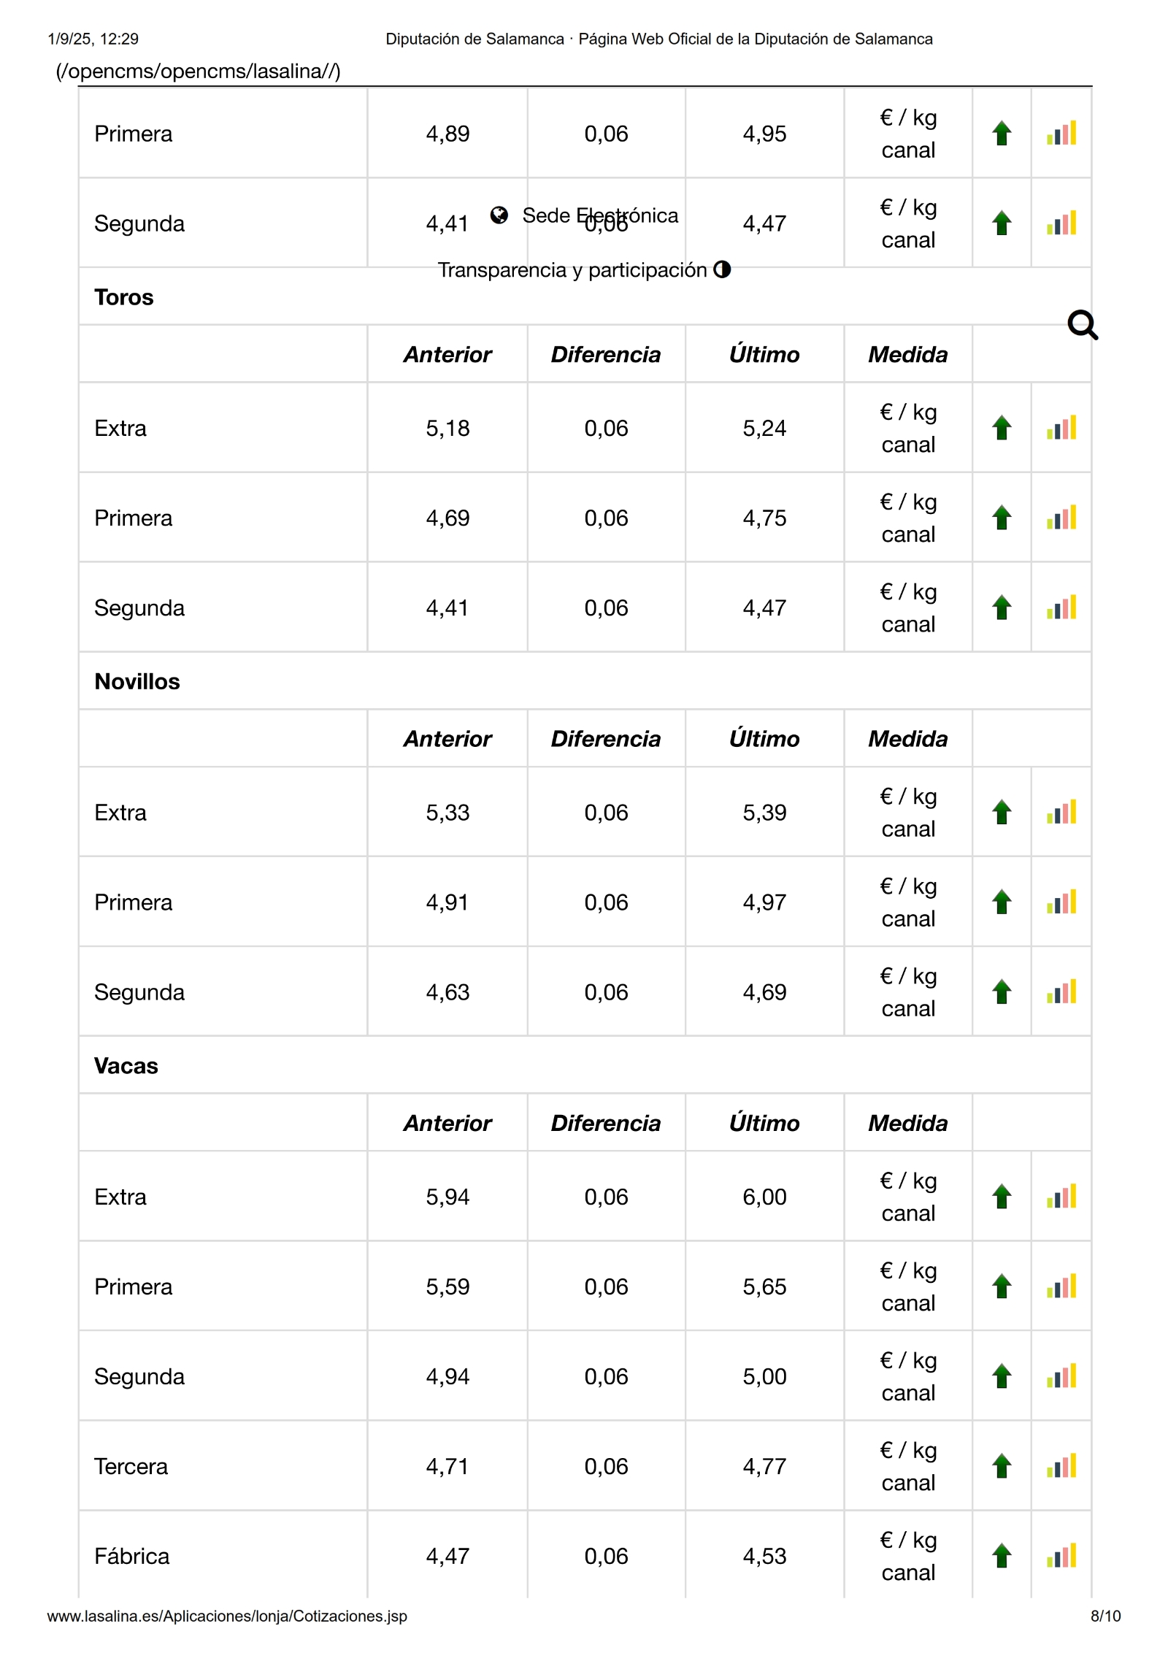Click green up arrow in Vacas Primera row
This screenshot has height=1653, width=1168.
click(1002, 1286)
